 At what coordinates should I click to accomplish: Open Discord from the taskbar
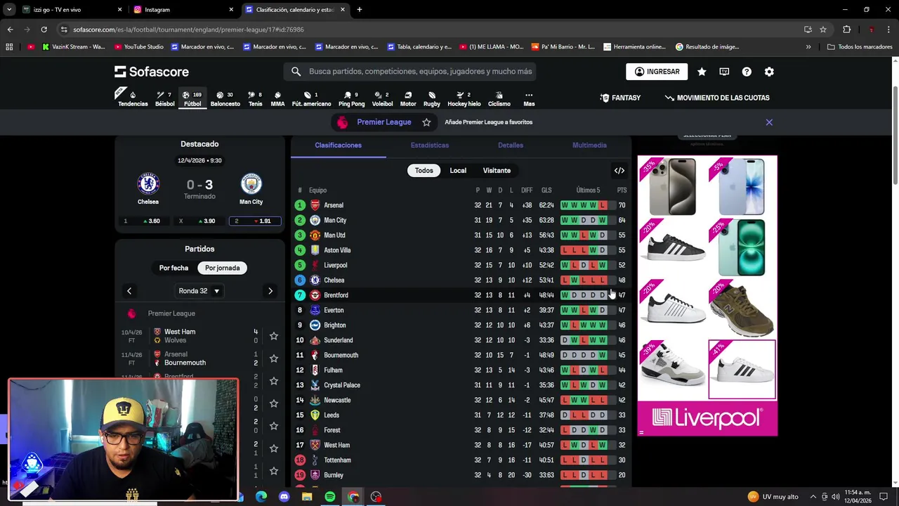pyautogui.click(x=284, y=497)
